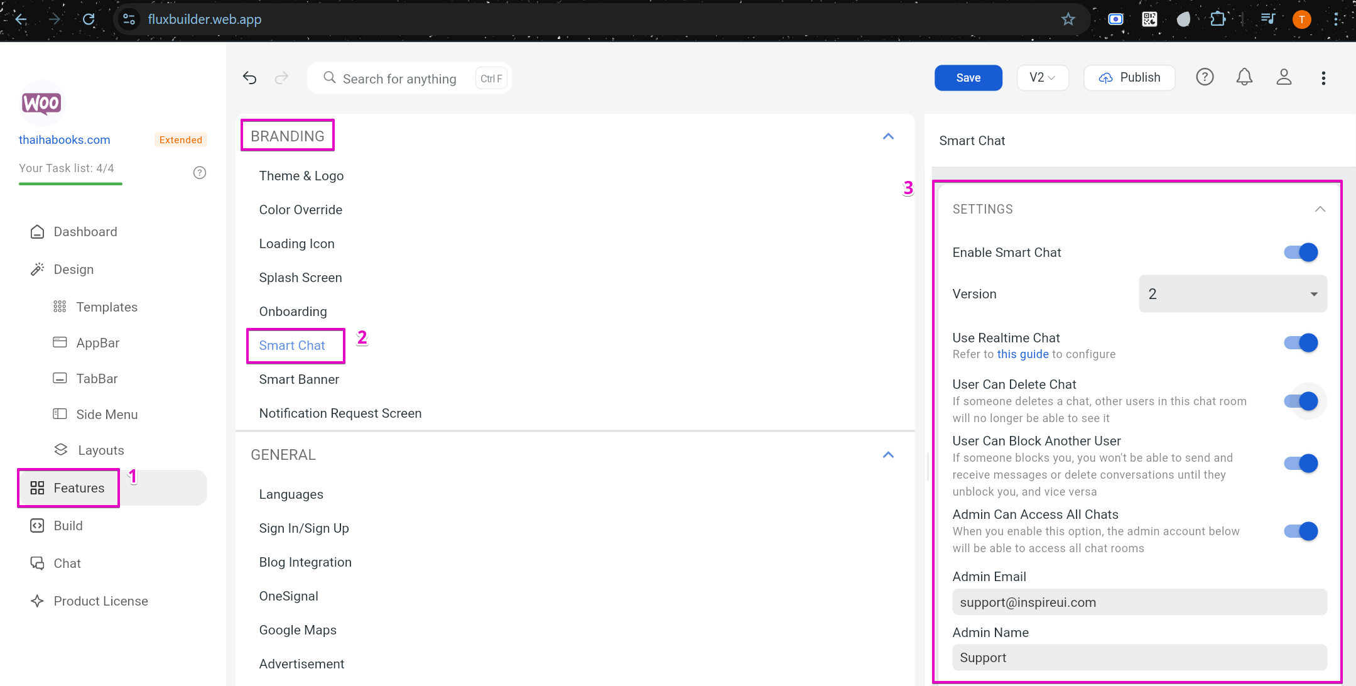Toggle User Can Delete Chat off
This screenshot has width=1356, height=686.
(1301, 401)
